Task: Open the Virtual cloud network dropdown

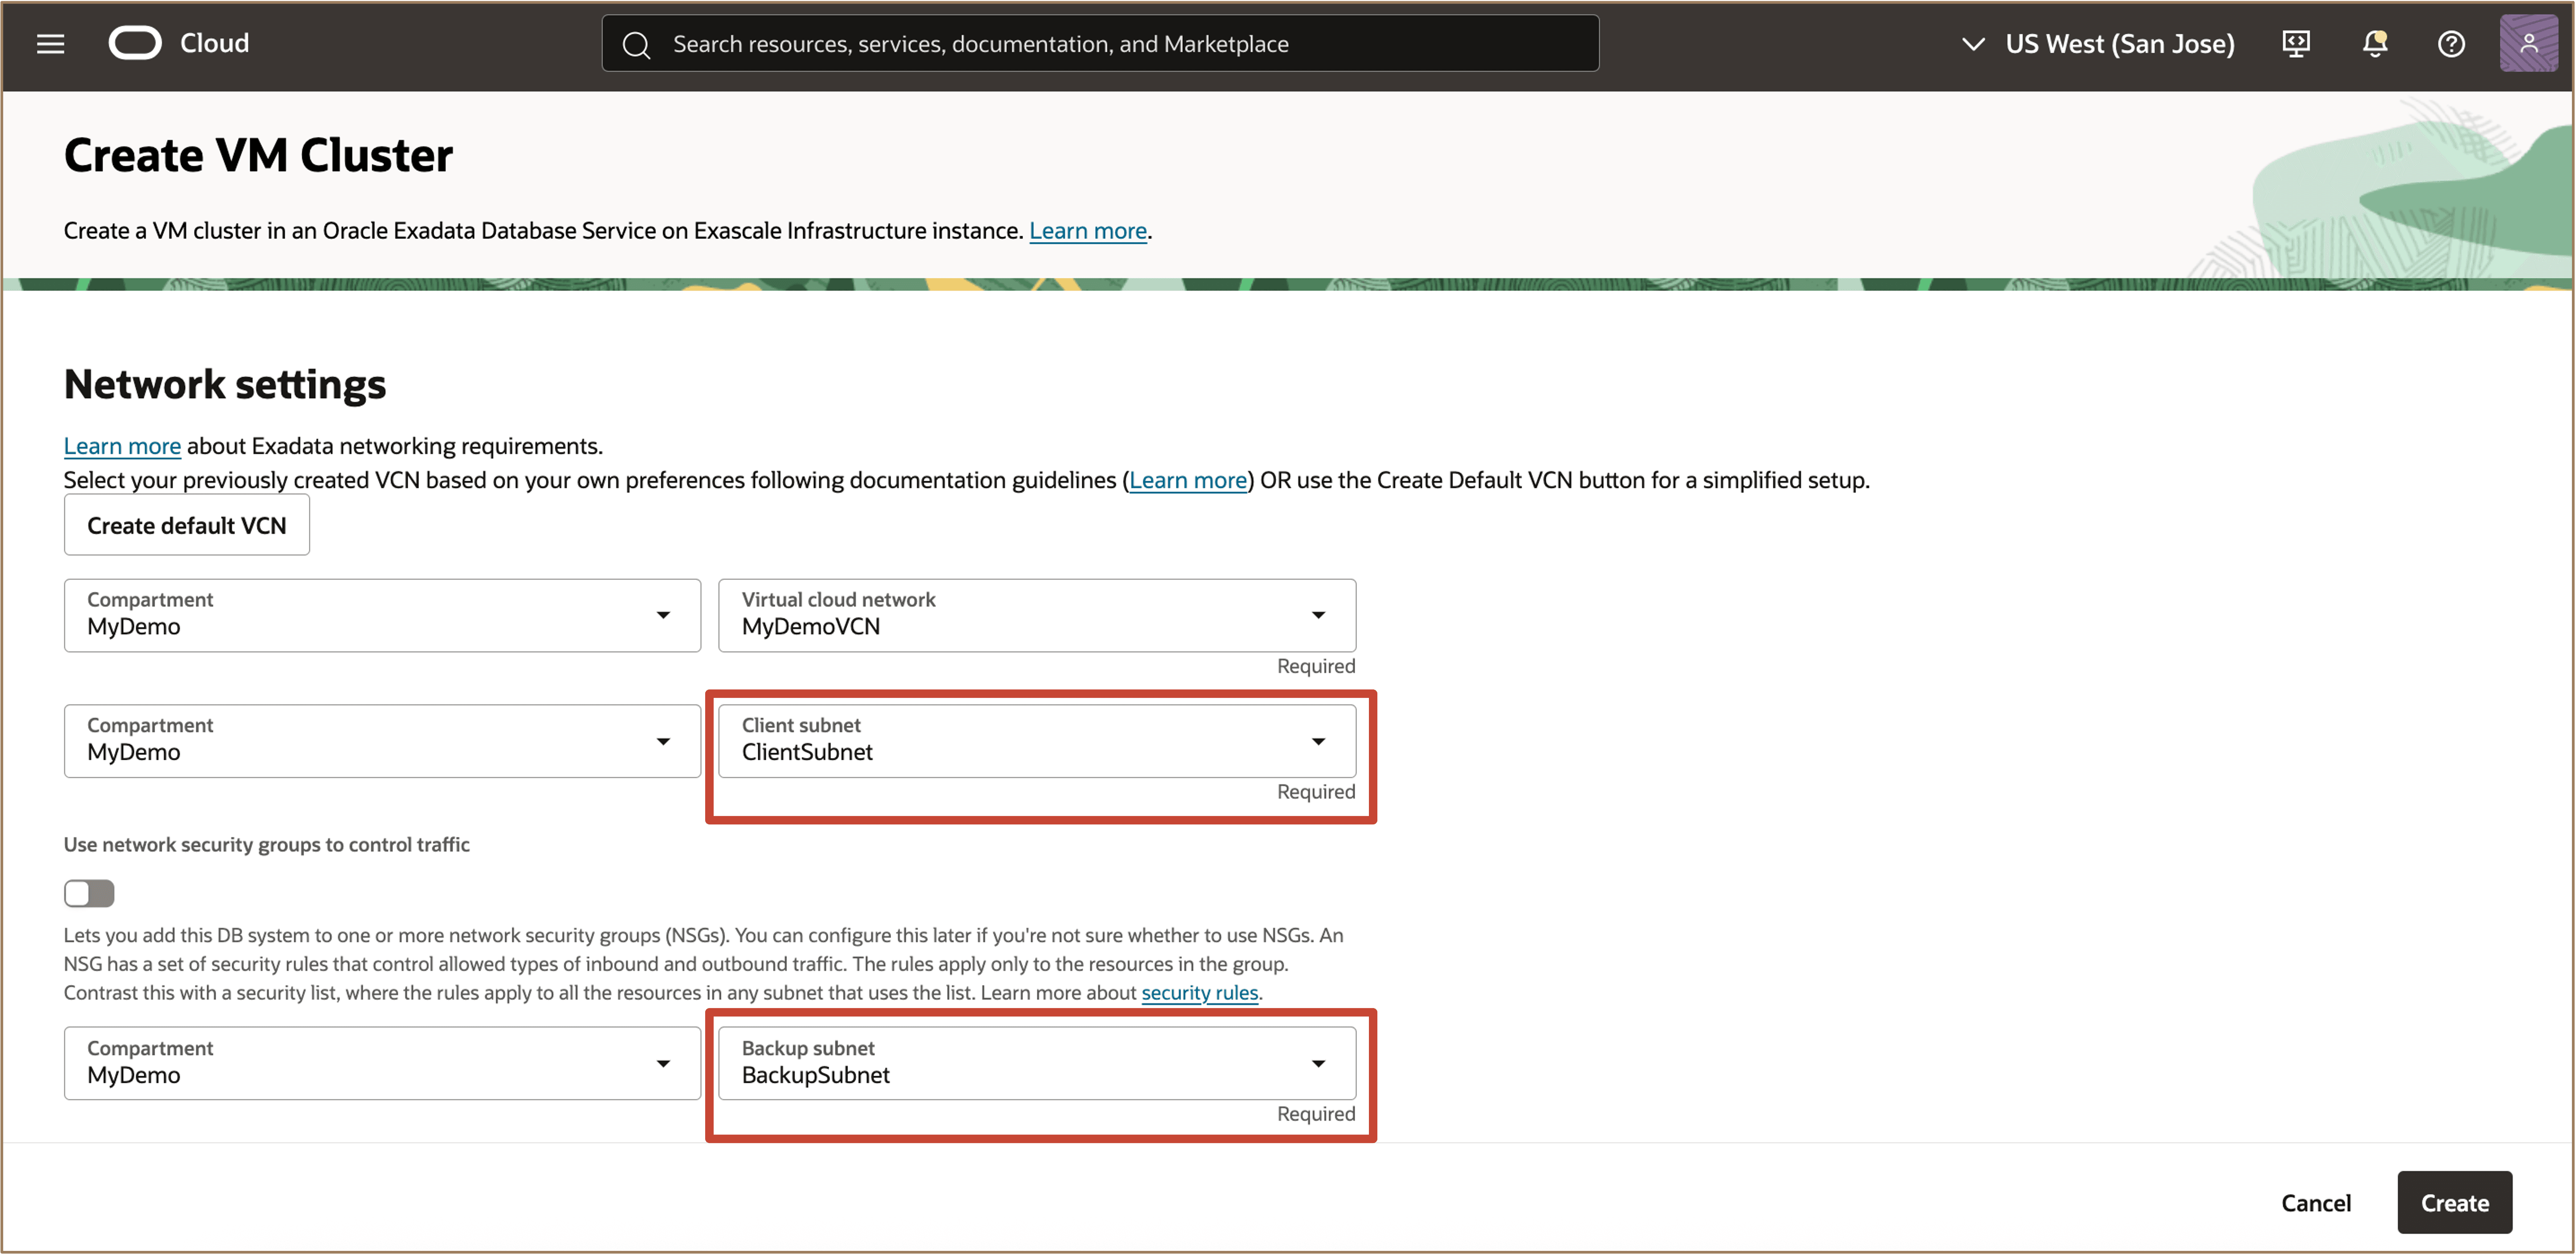Action: tap(1320, 615)
